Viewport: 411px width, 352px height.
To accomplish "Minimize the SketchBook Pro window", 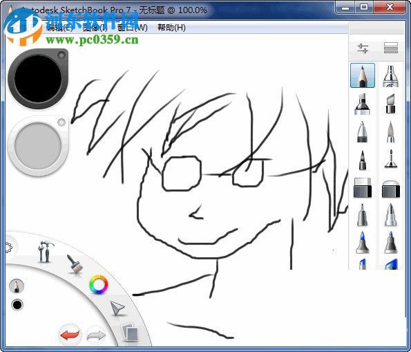I will (x=345, y=8).
